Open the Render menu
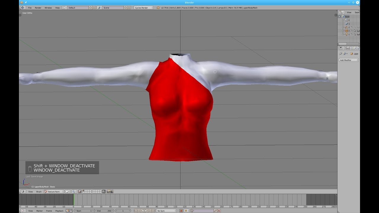 pyautogui.click(x=38, y=8)
